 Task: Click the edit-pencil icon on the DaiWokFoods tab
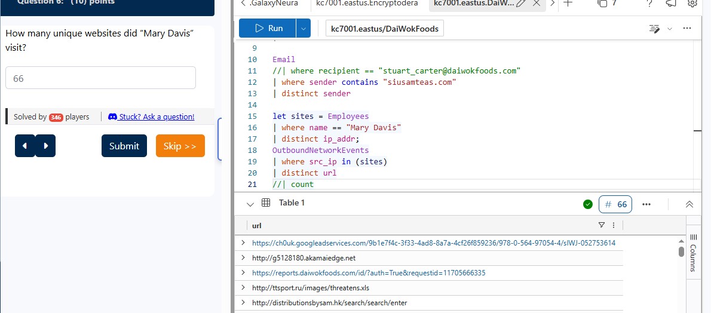click(520, 3)
